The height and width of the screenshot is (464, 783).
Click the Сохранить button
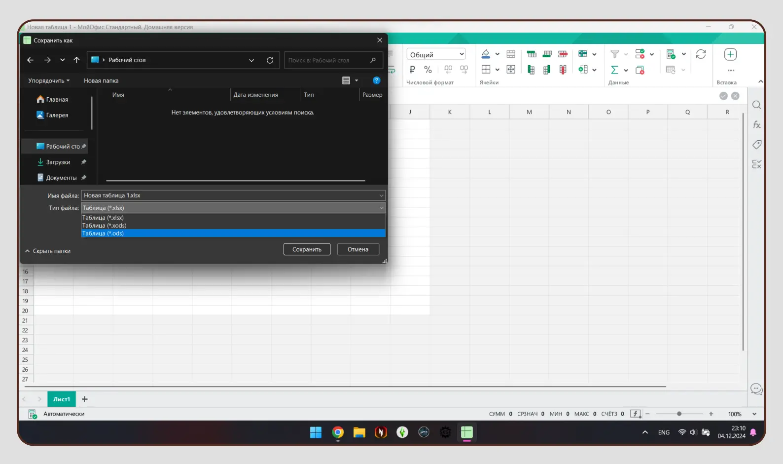pyautogui.click(x=307, y=249)
